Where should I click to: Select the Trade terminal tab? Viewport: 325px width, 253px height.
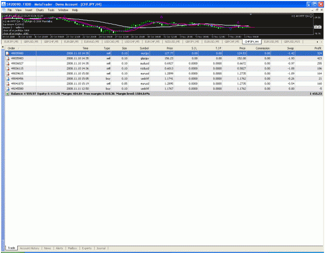tap(11, 248)
